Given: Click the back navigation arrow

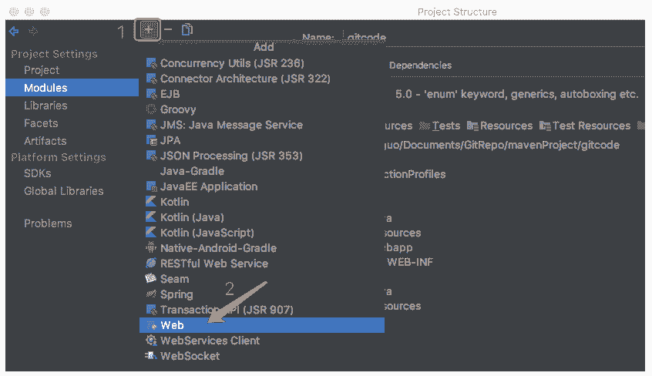Looking at the screenshot, I should [14, 32].
